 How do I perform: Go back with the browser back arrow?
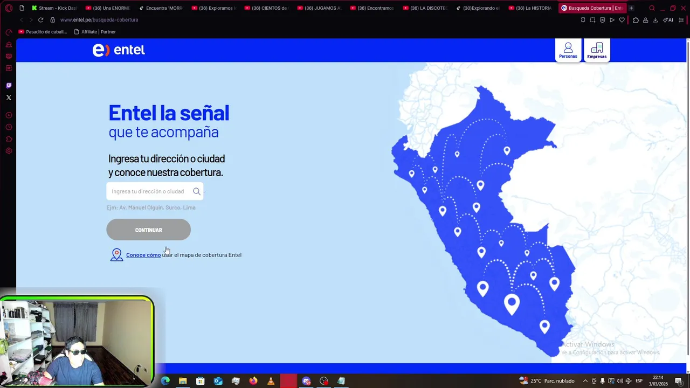22,20
